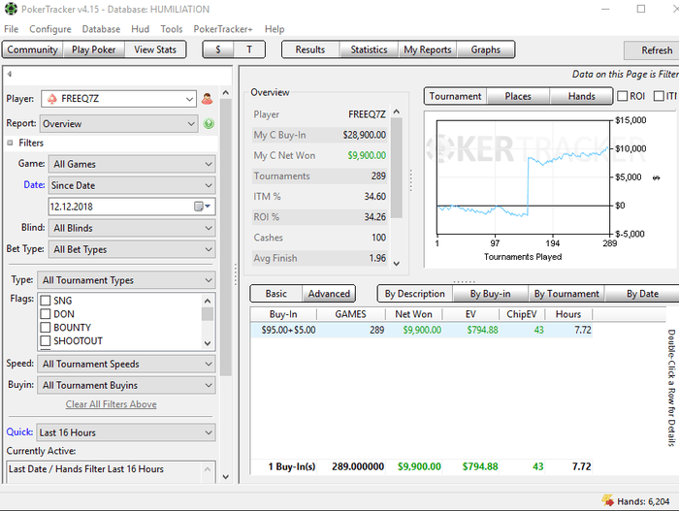
Task: Open the PokerTracker+ menu
Action: 223,29
